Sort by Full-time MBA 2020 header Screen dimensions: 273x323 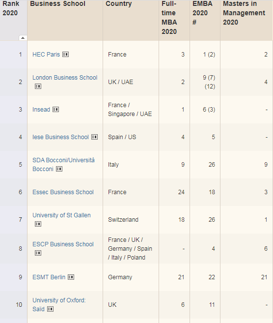(x=169, y=18)
